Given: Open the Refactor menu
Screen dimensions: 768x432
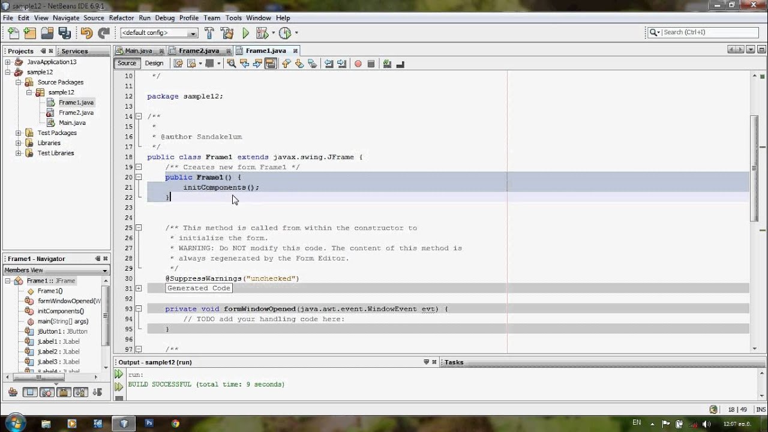Looking at the screenshot, I should pyautogui.click(x=121, y=18).
